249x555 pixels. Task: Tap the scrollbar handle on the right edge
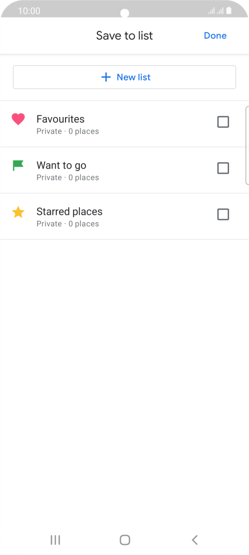click(x=247, y=145)
